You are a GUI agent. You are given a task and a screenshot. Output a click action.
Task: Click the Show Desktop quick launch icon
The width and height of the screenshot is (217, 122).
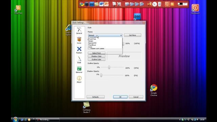[22, 120]
